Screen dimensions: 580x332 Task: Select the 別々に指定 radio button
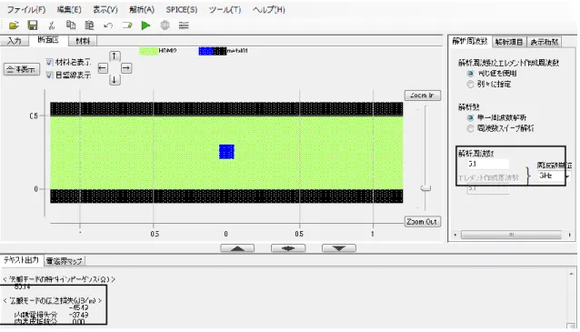pos(470,84)
